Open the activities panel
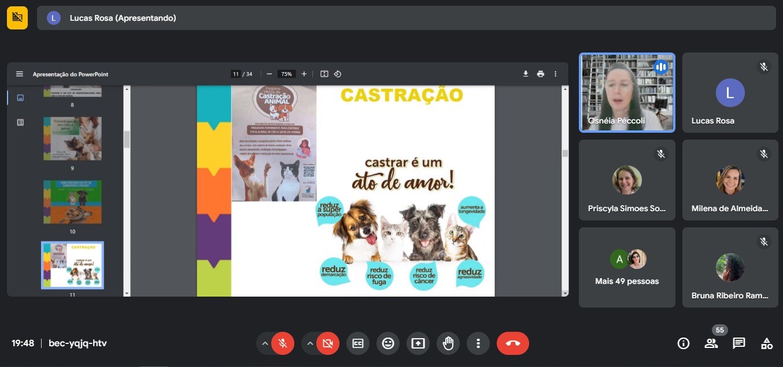 tap(767, 343)
